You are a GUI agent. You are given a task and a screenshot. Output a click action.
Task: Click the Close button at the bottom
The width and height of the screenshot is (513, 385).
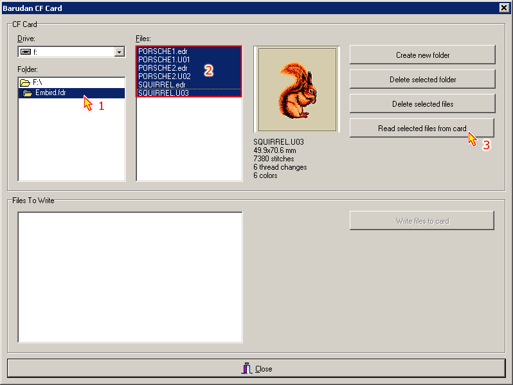click(256, 369)
